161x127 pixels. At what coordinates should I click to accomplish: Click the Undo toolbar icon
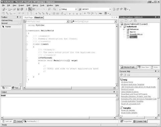point(38,9)
